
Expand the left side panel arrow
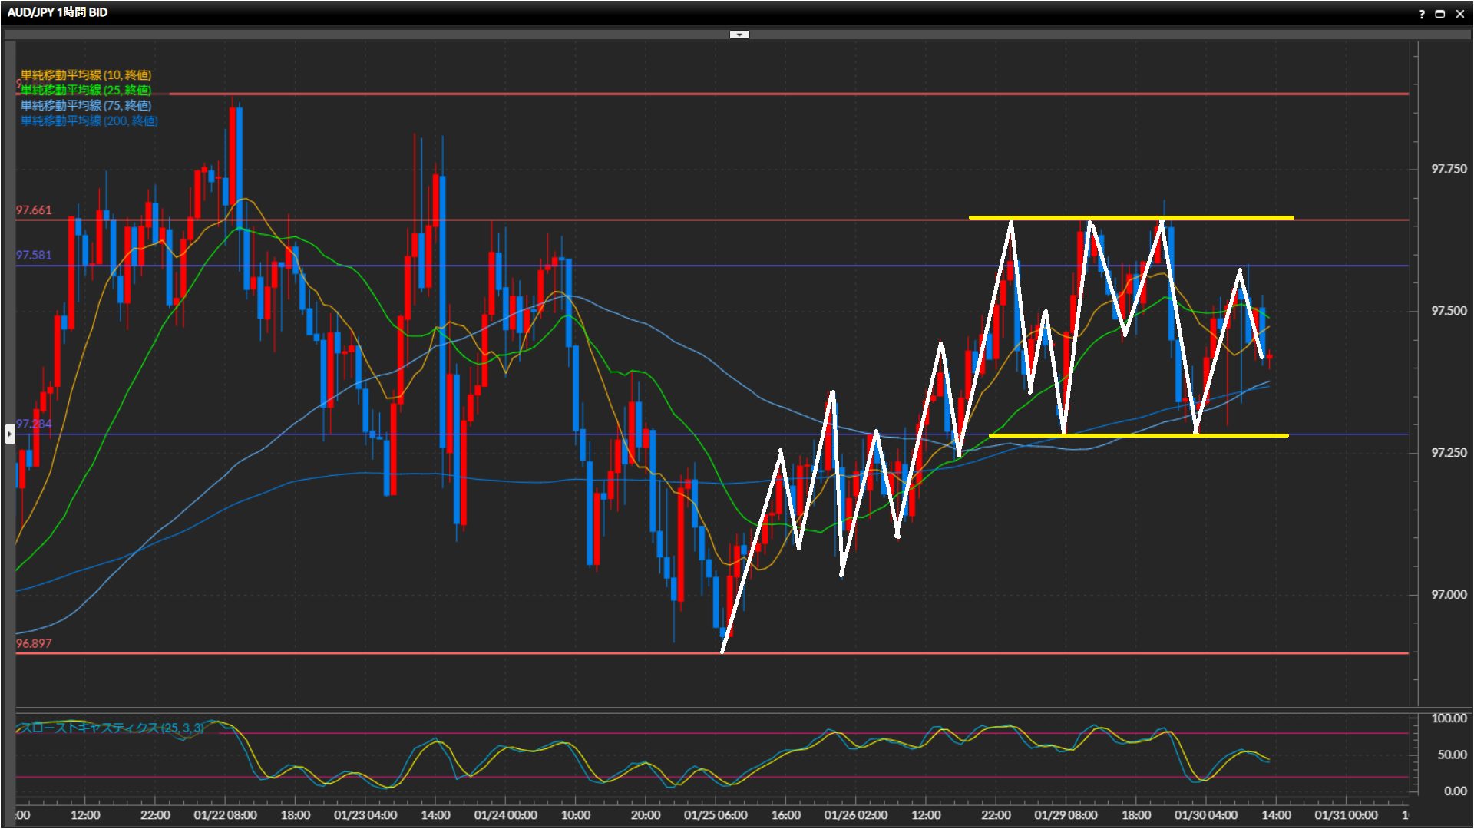click(9, 434)
